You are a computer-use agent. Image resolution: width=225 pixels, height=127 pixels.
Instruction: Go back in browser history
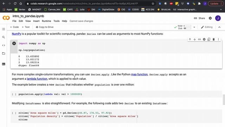pyautogui.click(x=4, y=4)
